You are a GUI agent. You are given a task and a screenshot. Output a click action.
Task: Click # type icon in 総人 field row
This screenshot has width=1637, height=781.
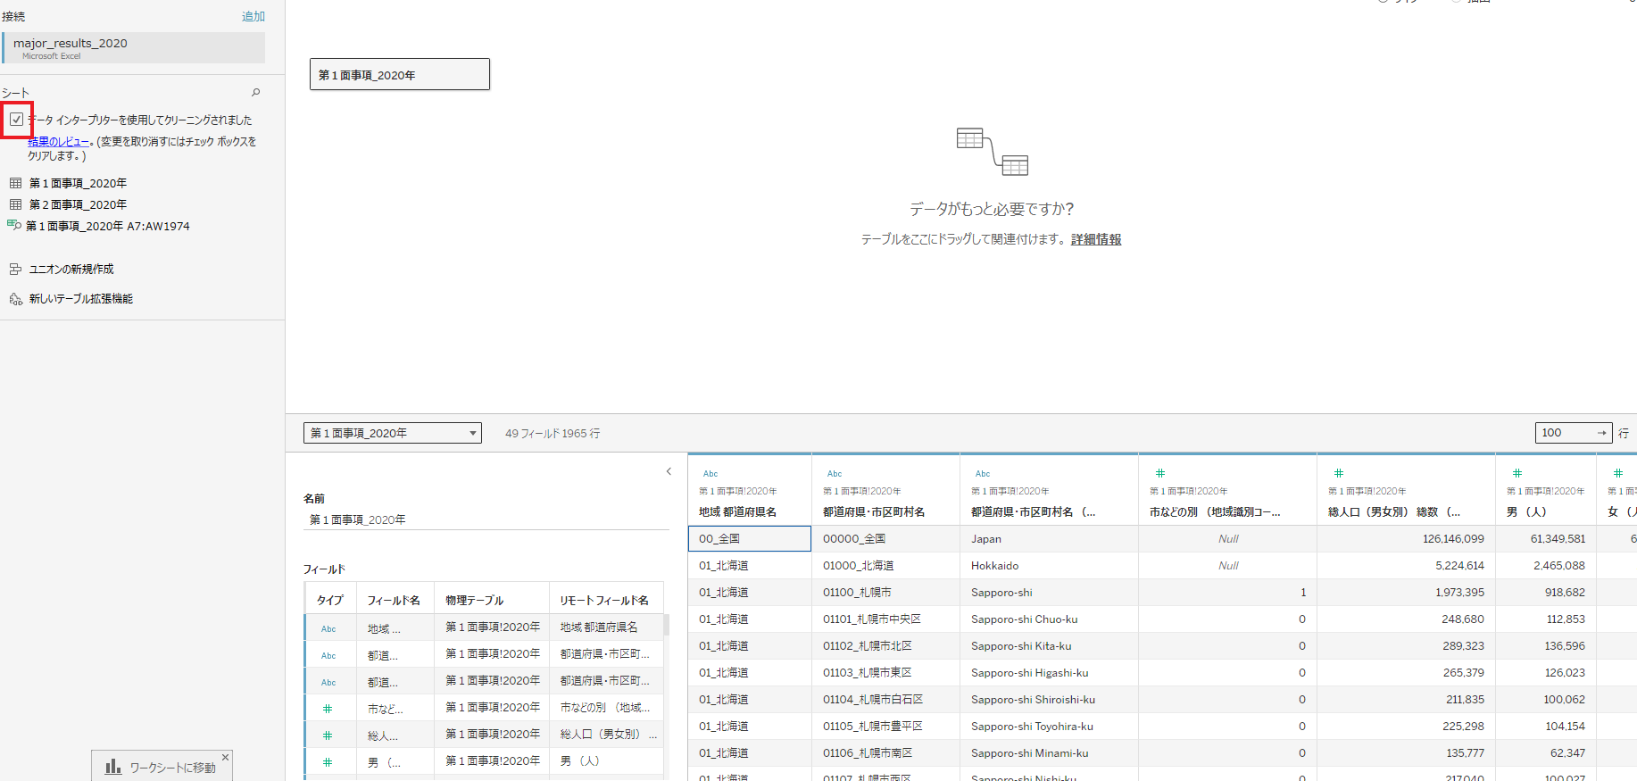[328, 735]
